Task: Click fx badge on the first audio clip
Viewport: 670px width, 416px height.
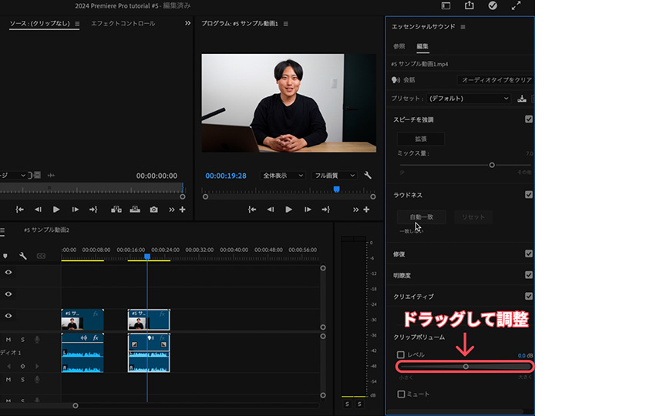Action: pyautogui.click(x=96, y=338)
